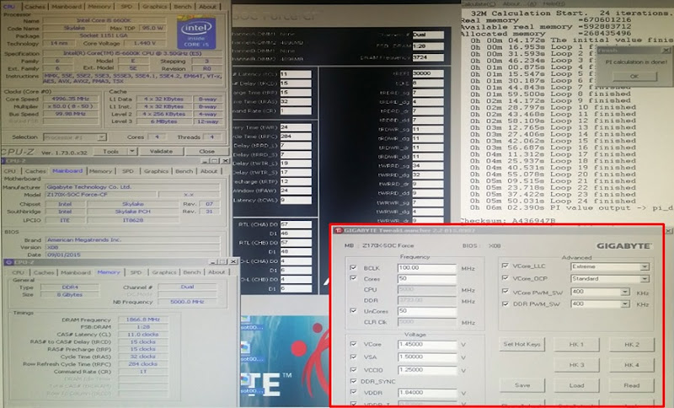Click the DRAM Frequency value 1866.8 MHz
The width and height of the screenshot is (674, 408).
(142, 319)
